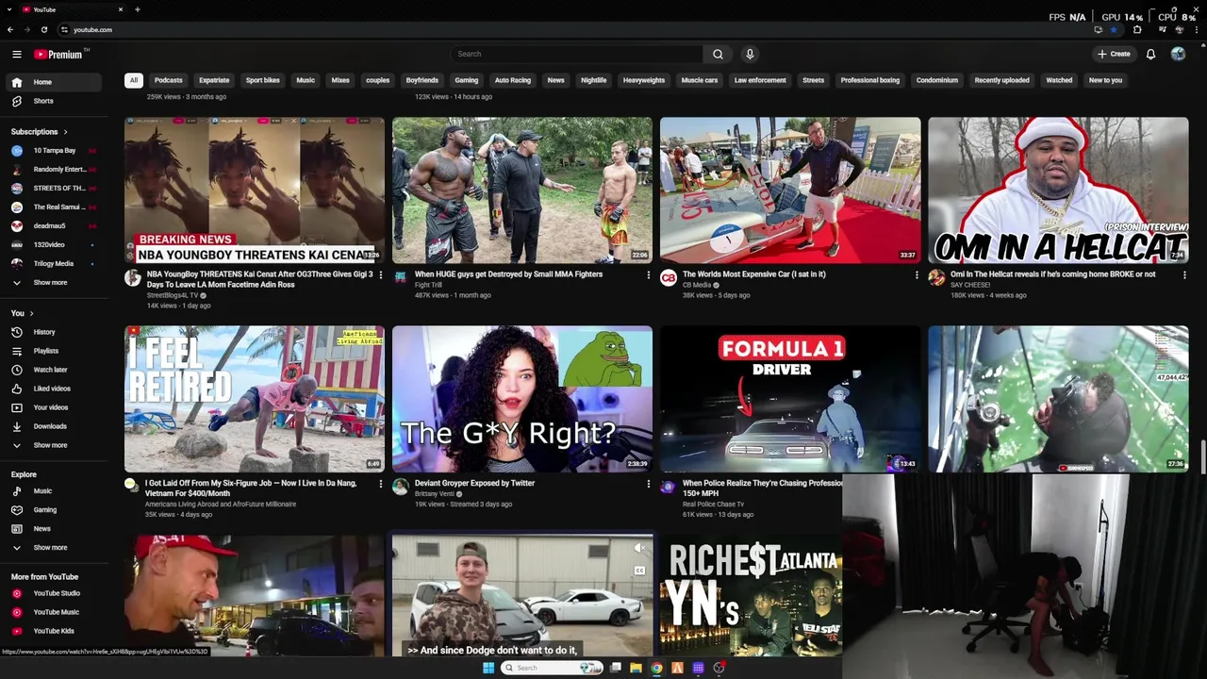Select the Auto Racing filter chip

513,80
